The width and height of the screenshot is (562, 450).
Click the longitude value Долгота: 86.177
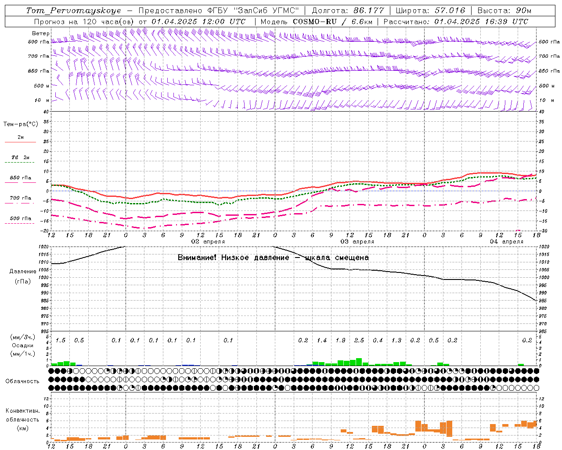point(348,11)
